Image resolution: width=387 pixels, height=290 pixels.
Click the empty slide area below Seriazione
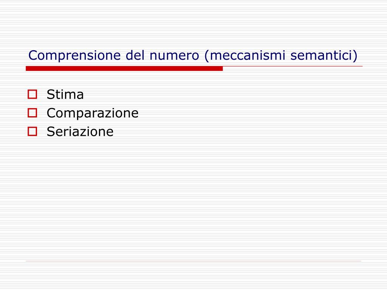[193, 197]
